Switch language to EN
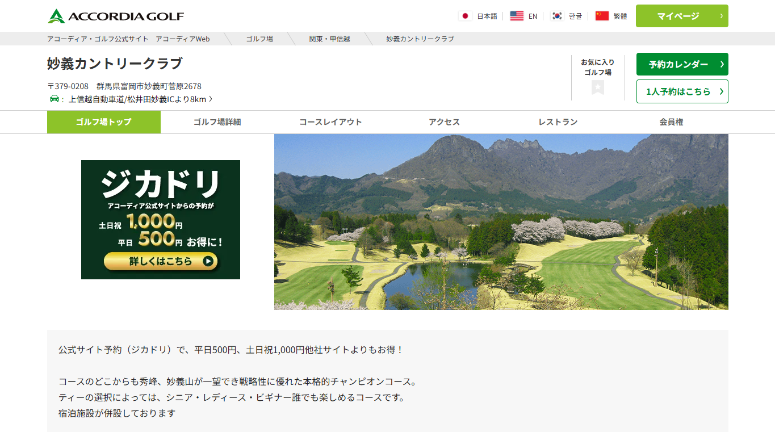Image resolution: width=775 pixels, height=436 pixels. (x=533, y=16)
